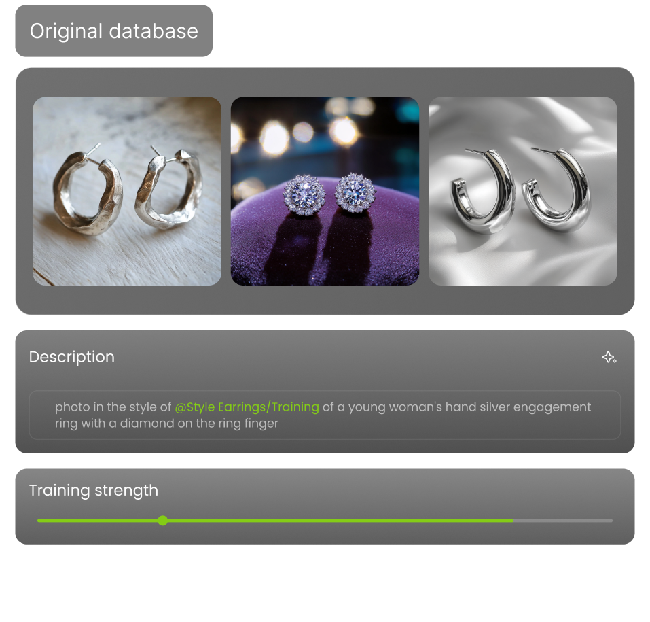The height and width of the screenshot is (622, 650).
Task: Click the Training strength slider handle
Action: pyautogui.click(x=162, y=520)
